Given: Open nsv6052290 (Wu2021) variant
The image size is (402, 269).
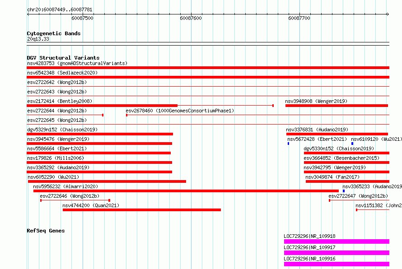Looking at the screenshot, I should 53,177.
